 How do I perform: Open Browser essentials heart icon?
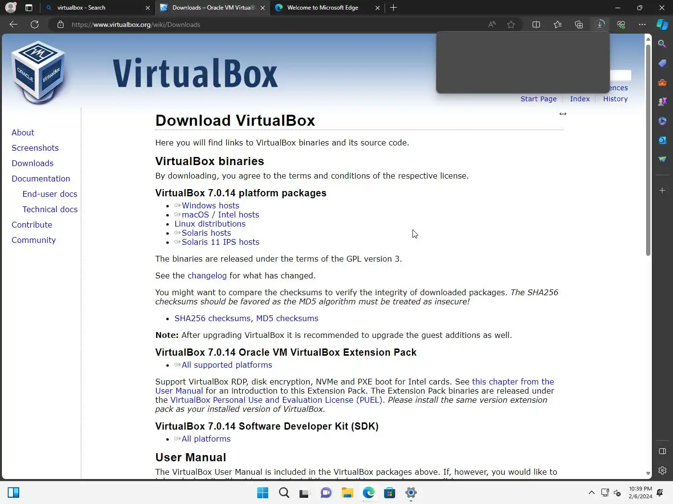pyautogui.click(x=621, y=24)
